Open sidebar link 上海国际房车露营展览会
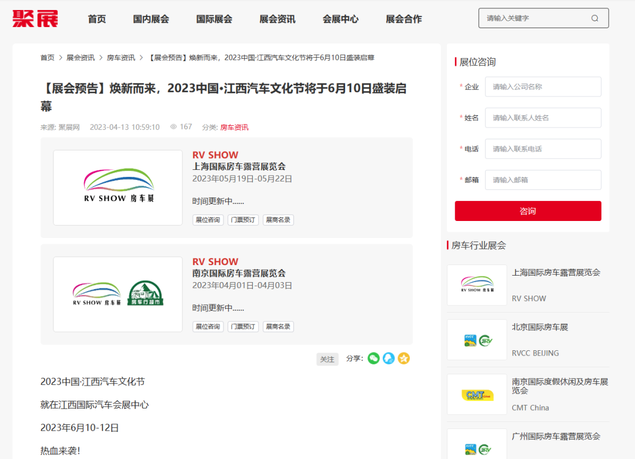Image resolution: width=635 pixels, height=459 pixels. tap(556, 273)
